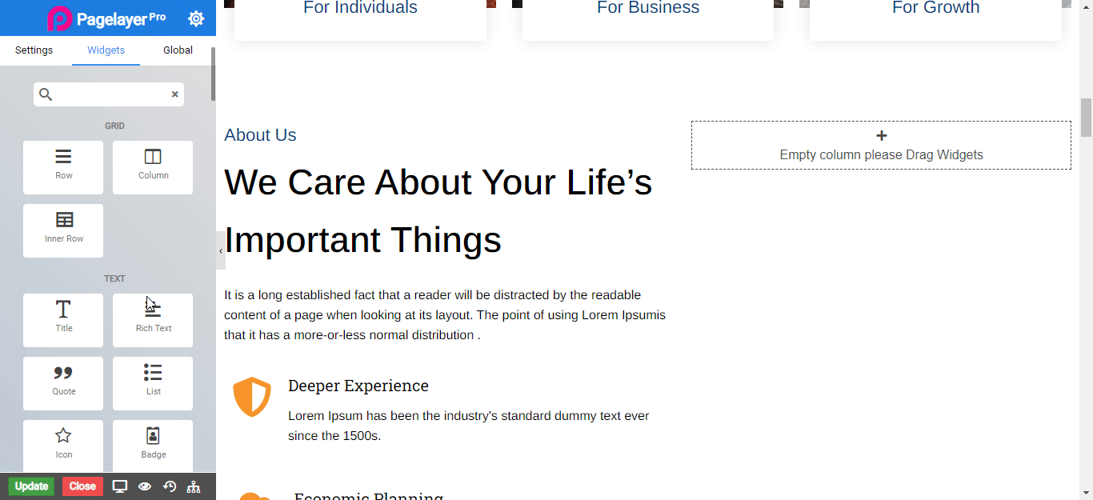Open the revision history icon
Screen dimensions: 1093x500
[170, 486]
